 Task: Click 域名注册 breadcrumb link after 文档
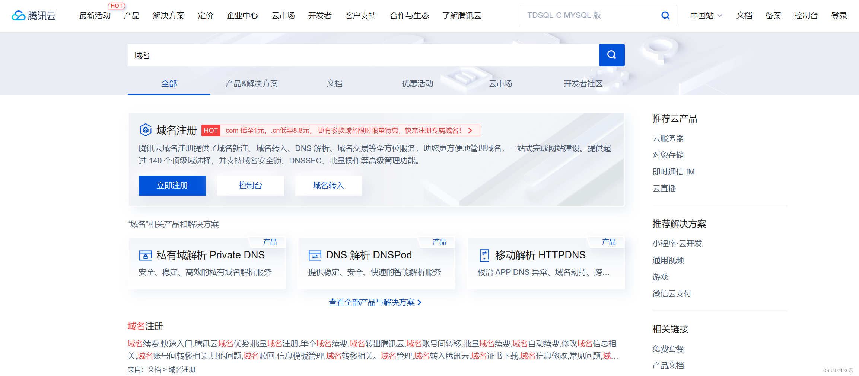[182, 370]
